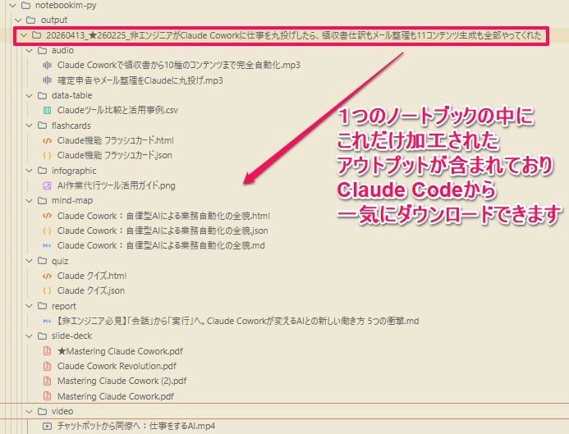Collapse the output folder chevron
This screenshot has height=434, width=569.
click(19, 20)
